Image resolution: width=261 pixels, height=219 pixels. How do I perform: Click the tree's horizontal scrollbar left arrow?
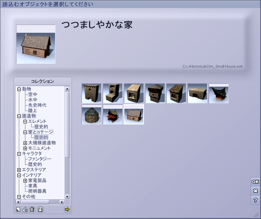[18, 202]
